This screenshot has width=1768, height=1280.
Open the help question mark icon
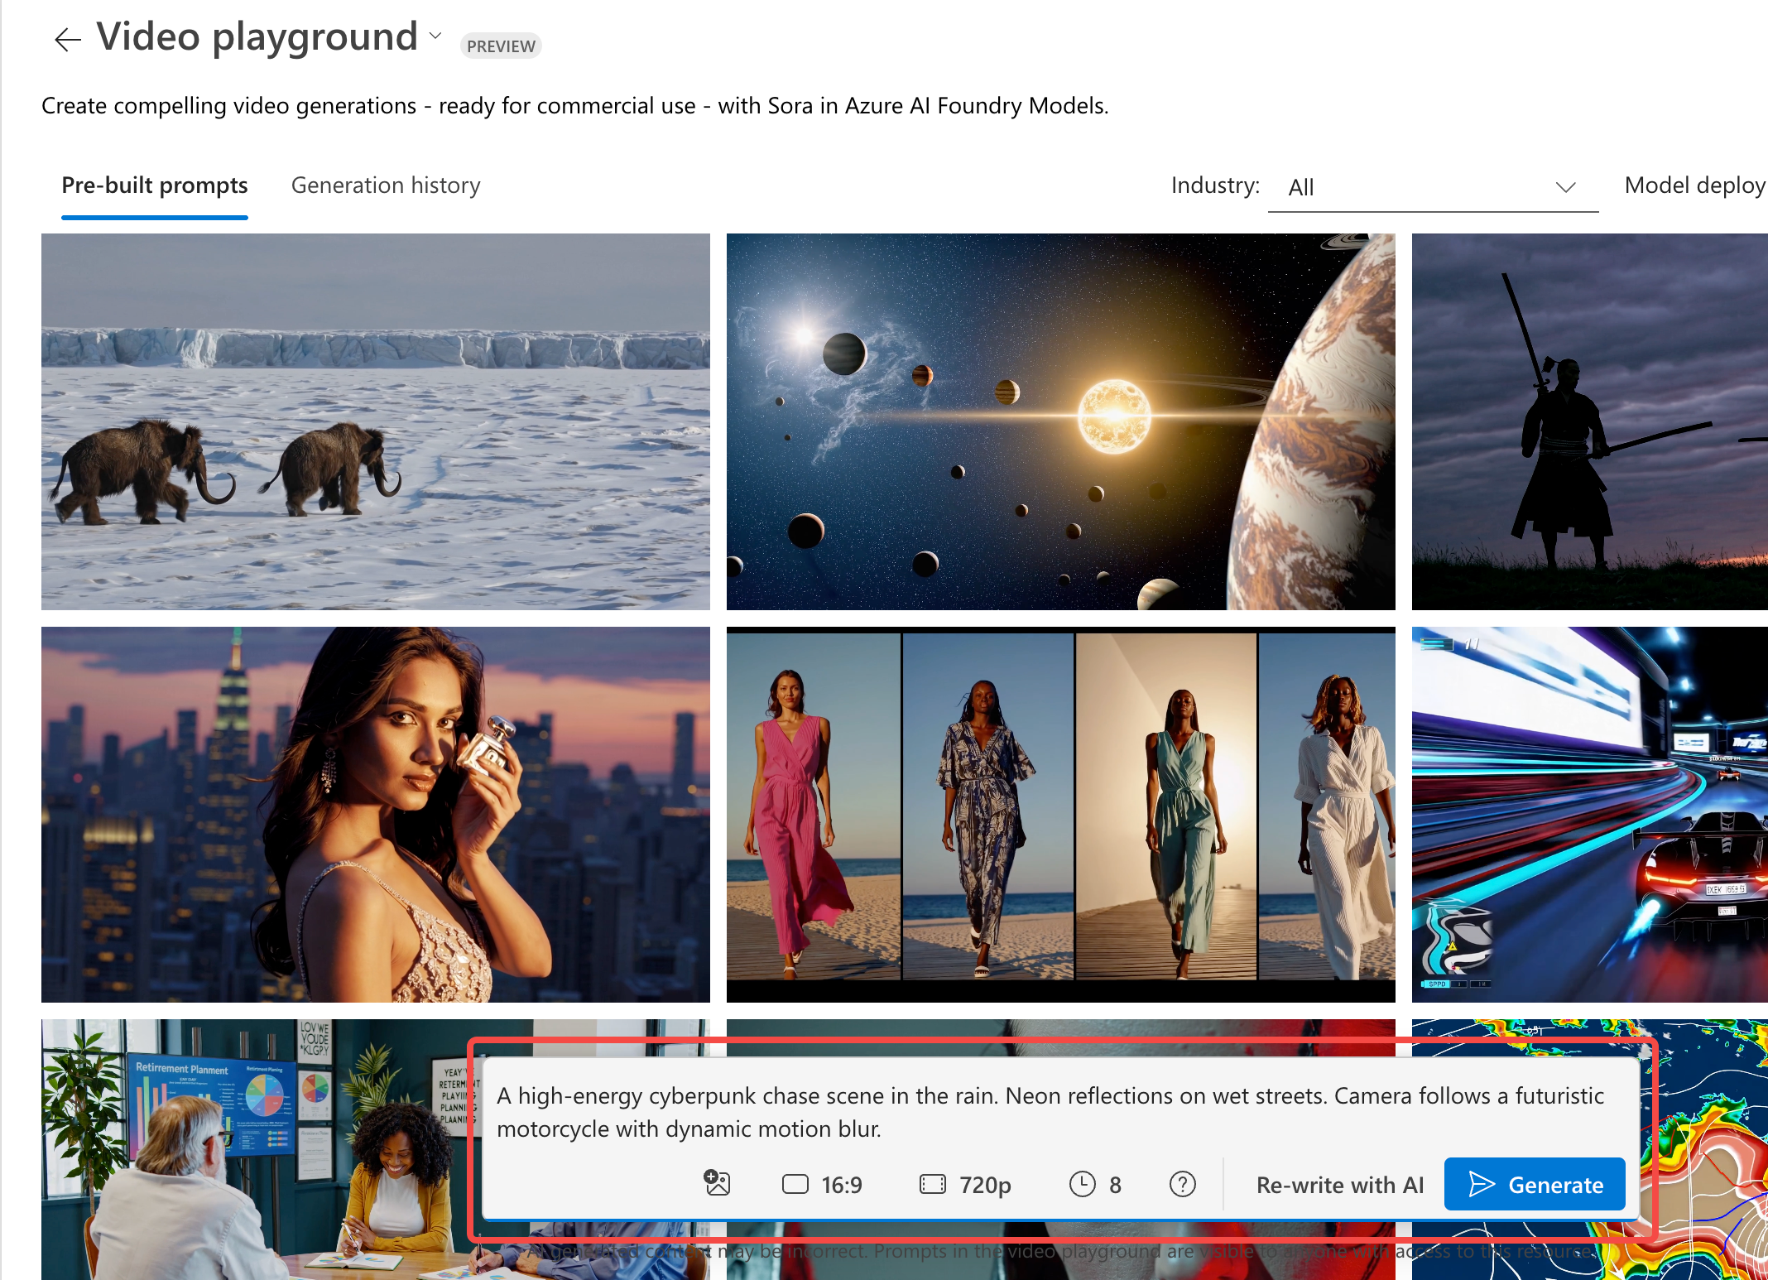[x=1182, y=1184]
